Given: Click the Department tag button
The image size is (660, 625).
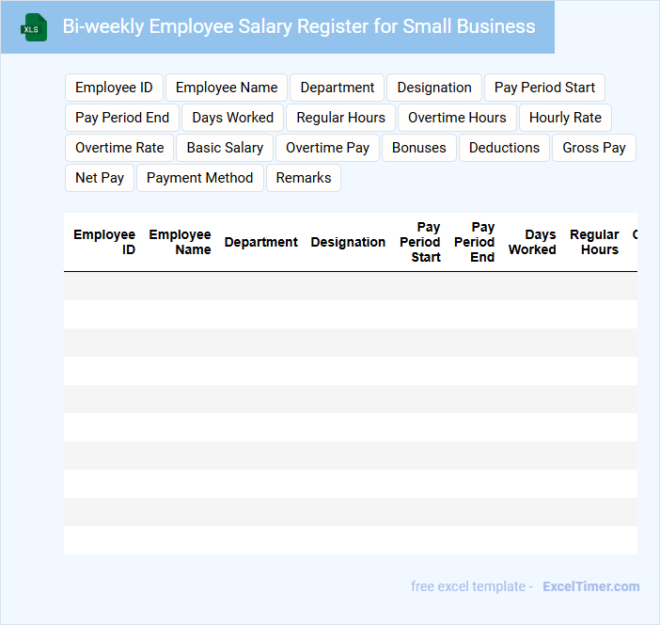Looking at the screenshot, I should pos(337,88).
